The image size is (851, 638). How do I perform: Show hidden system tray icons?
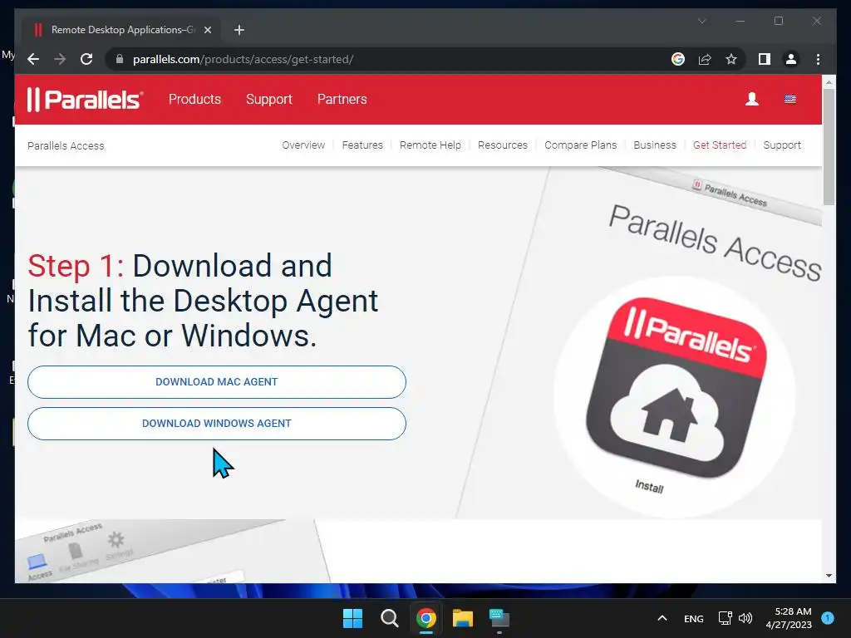pos(662,618)
